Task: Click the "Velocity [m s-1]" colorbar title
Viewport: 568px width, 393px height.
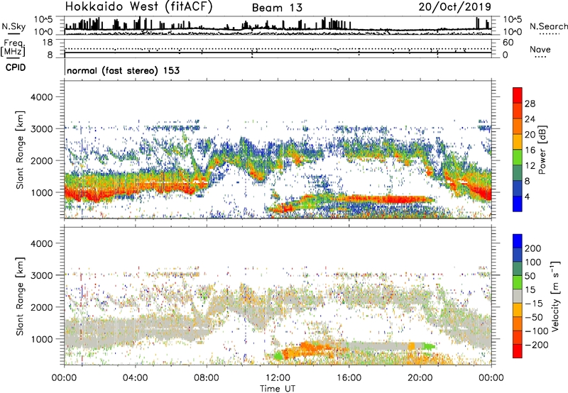Action: pyautogui.click(x=555, y=296)
